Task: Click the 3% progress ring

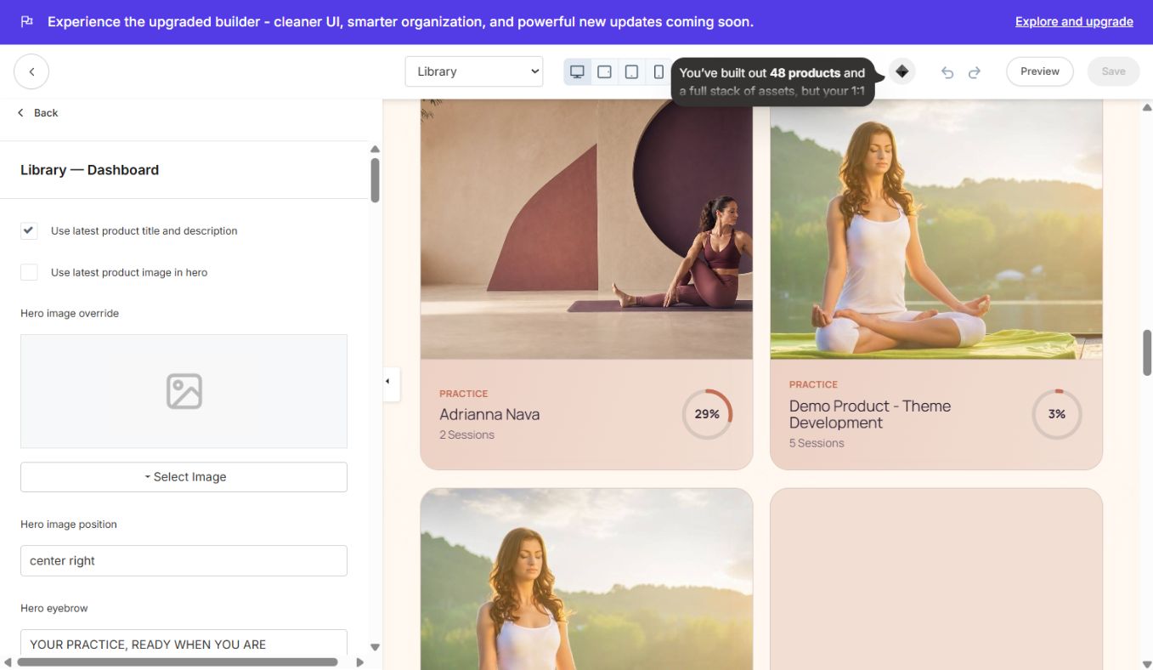Action: click(1057, 414)
